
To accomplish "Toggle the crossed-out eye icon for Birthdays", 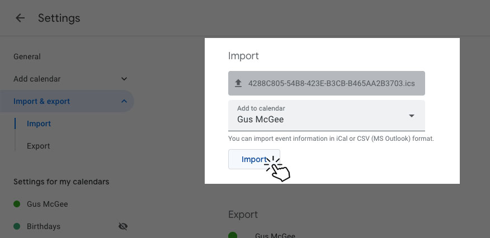I will 123,226.
